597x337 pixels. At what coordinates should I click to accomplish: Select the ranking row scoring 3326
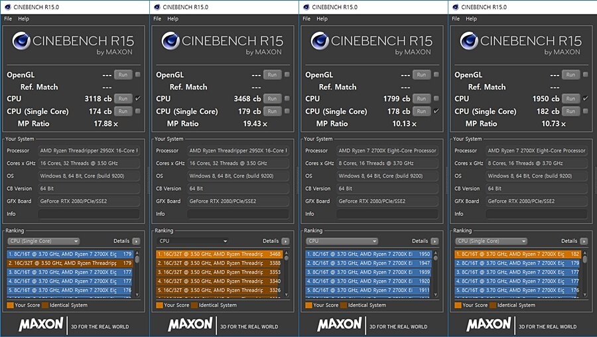point(219,290)
